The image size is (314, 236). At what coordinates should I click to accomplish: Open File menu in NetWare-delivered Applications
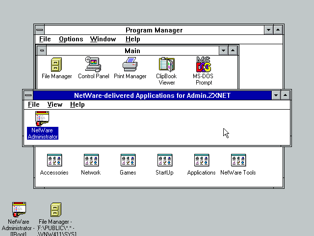(34, 105)
